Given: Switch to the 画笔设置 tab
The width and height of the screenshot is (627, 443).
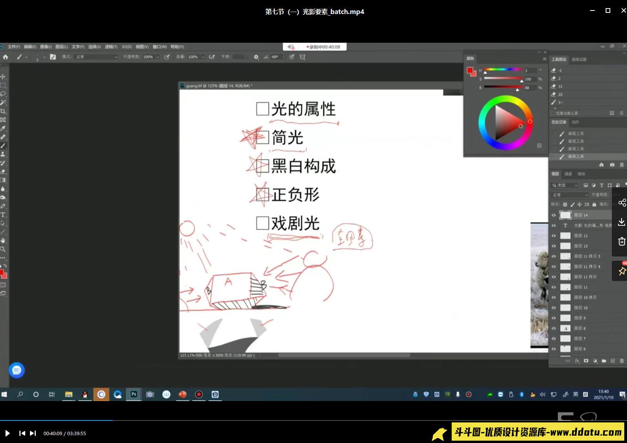Looking at the screenshot, I should 579,59.
